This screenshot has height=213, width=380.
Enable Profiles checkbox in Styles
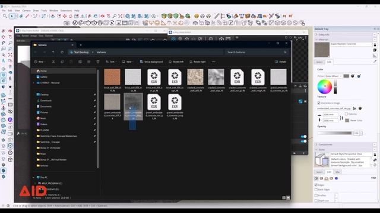coord(316,195)
